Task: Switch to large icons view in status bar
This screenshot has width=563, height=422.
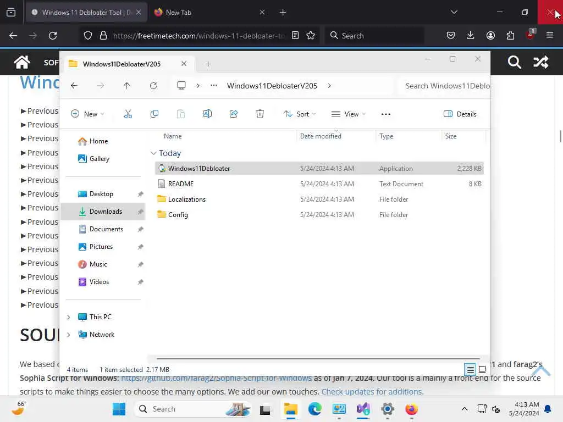Action: coord(482,369)
